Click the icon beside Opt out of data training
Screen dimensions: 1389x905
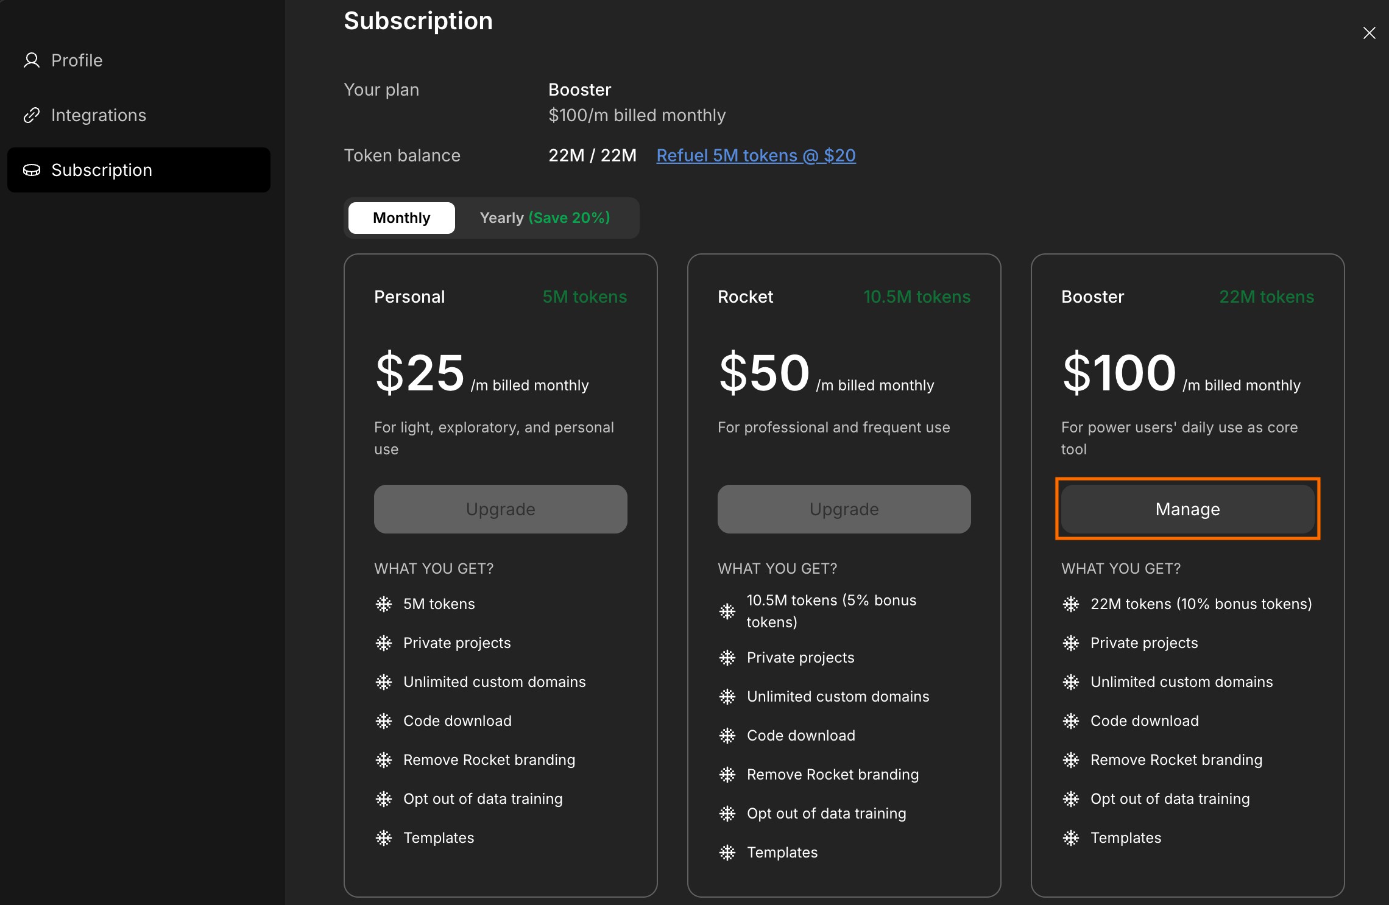(x=384, y=799)
